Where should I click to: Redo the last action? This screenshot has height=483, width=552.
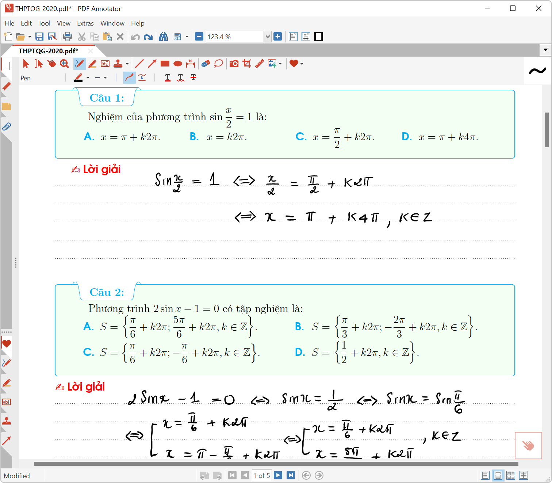coord(148,37)
